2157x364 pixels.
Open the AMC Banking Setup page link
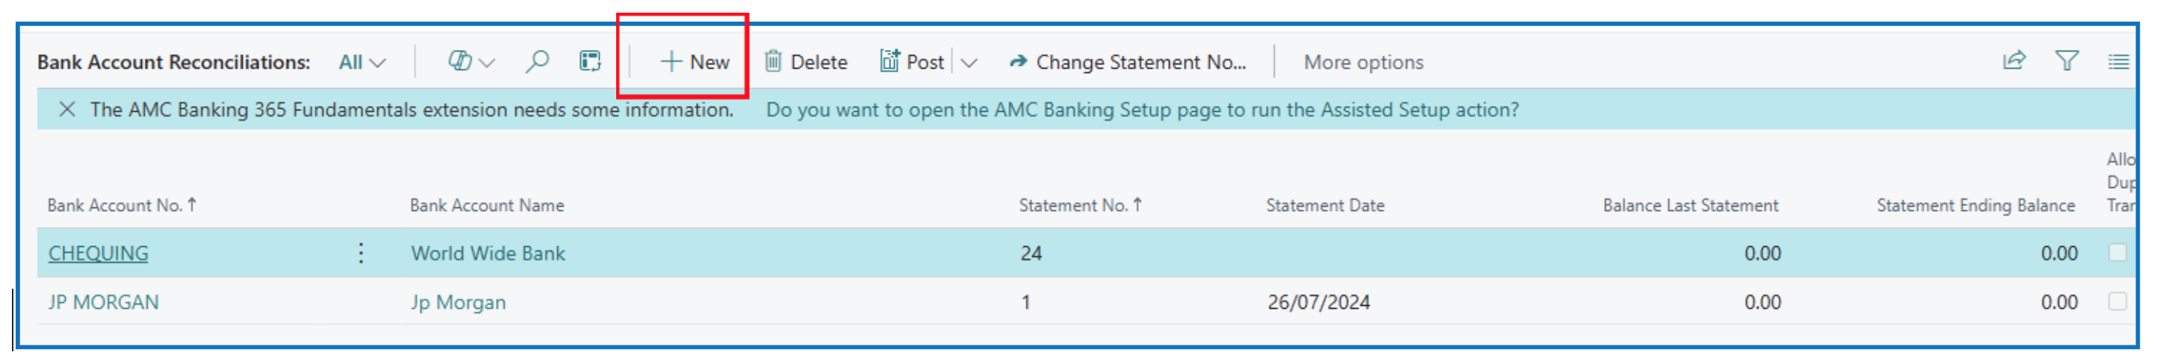tap(1141, 110)
